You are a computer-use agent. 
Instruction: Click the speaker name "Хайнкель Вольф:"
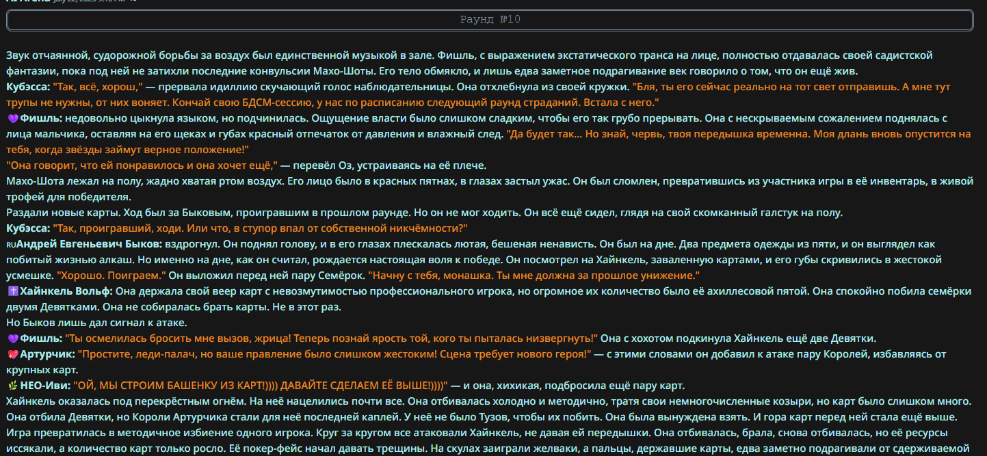66,291
